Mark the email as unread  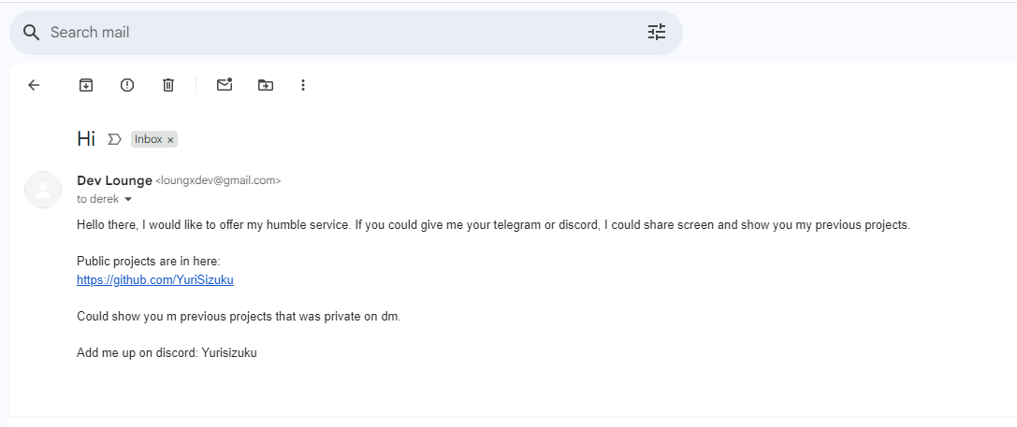[225, 84]
